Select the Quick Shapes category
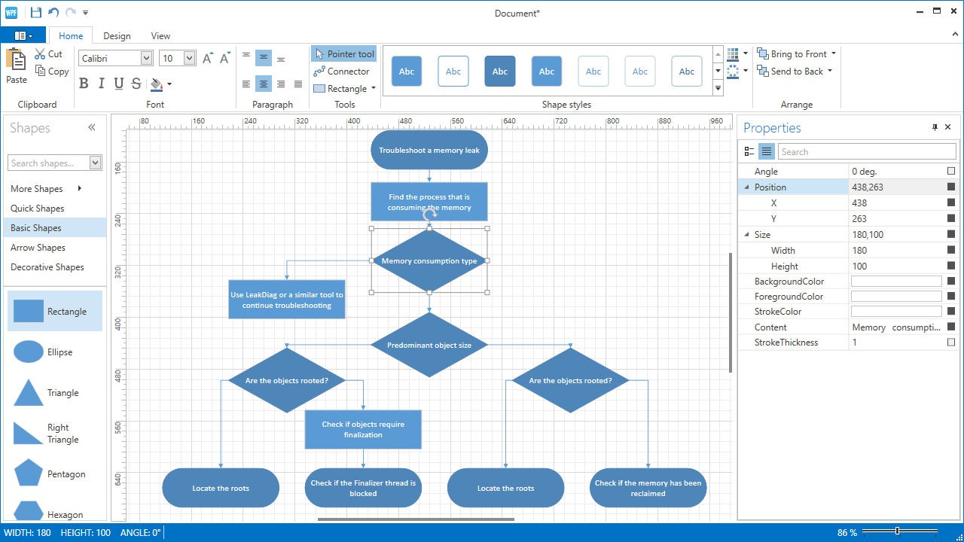Viewport: 964px width, 542px height. click(55, 209)
